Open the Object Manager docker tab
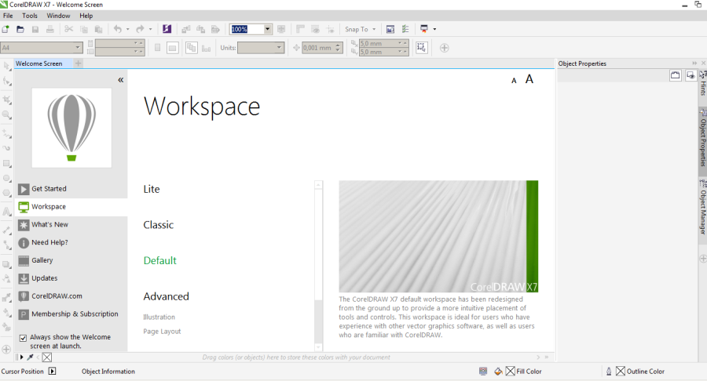 pos(702,212)
